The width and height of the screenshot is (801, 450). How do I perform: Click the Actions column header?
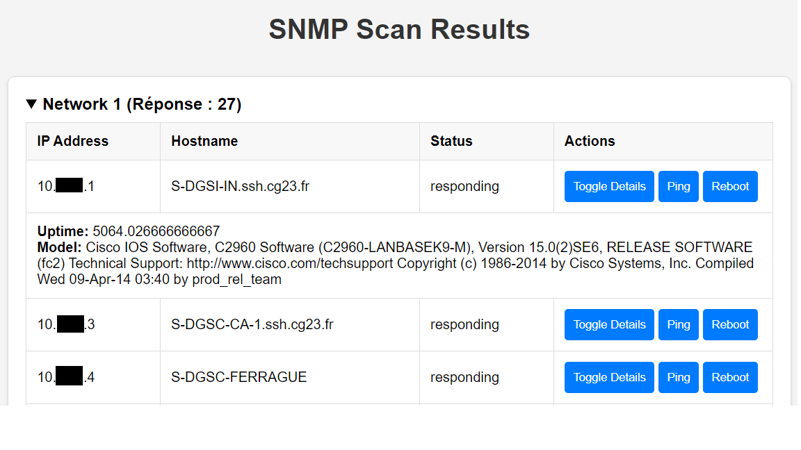tap(590, 141)
